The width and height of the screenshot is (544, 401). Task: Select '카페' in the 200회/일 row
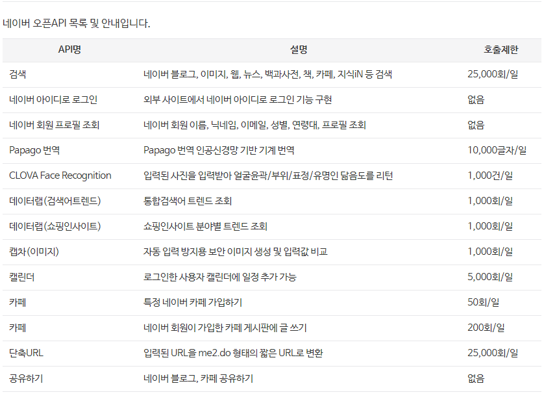(18, 328)
